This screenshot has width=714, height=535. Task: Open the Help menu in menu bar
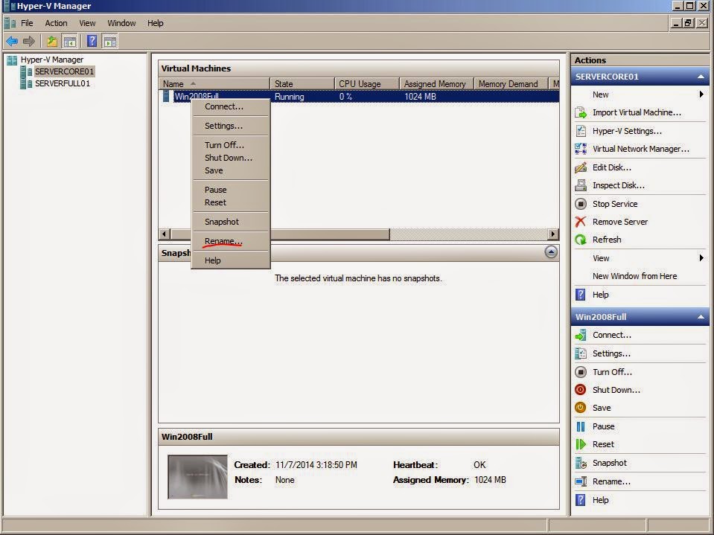(156, 23)
